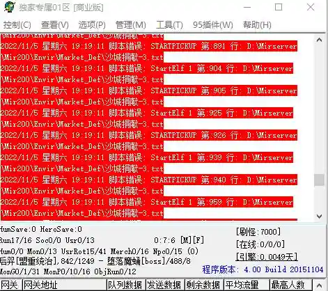This screenshot has height=291, width=328.
Task: Close the 独家专属01区 window
Action: click(311, 7)
